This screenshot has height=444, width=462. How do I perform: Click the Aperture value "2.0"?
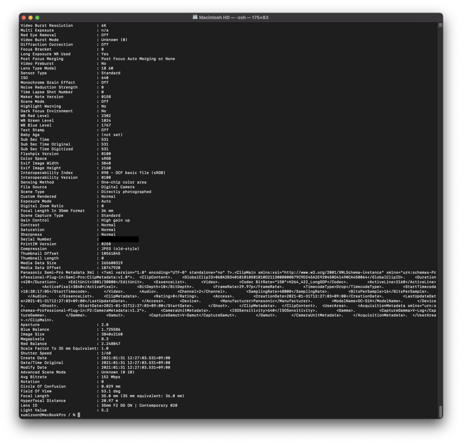pyautogui.click(x=105, y=325)
